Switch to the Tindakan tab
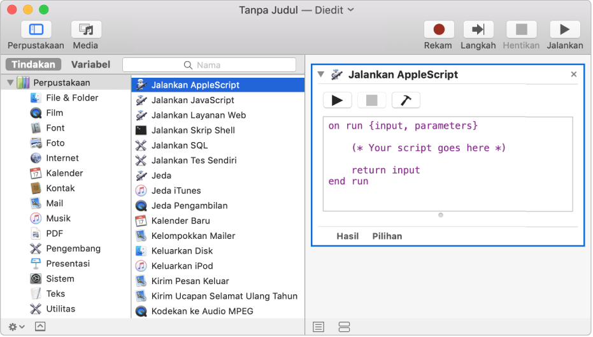593x337 pixels. tap(33, 65)
